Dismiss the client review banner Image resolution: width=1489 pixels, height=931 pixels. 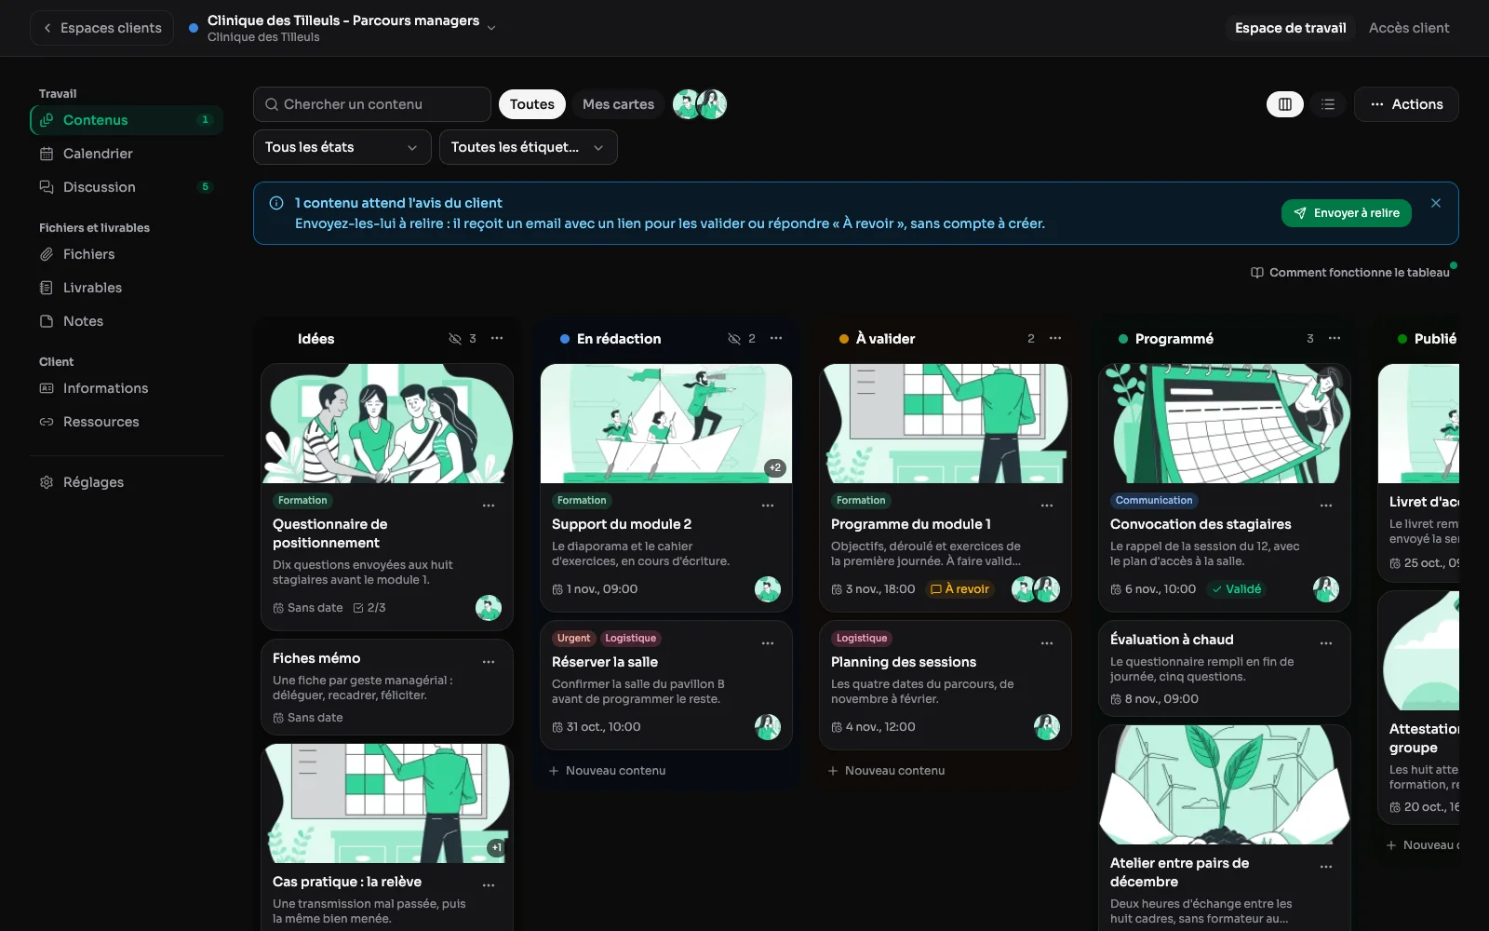click(1436, 203)
